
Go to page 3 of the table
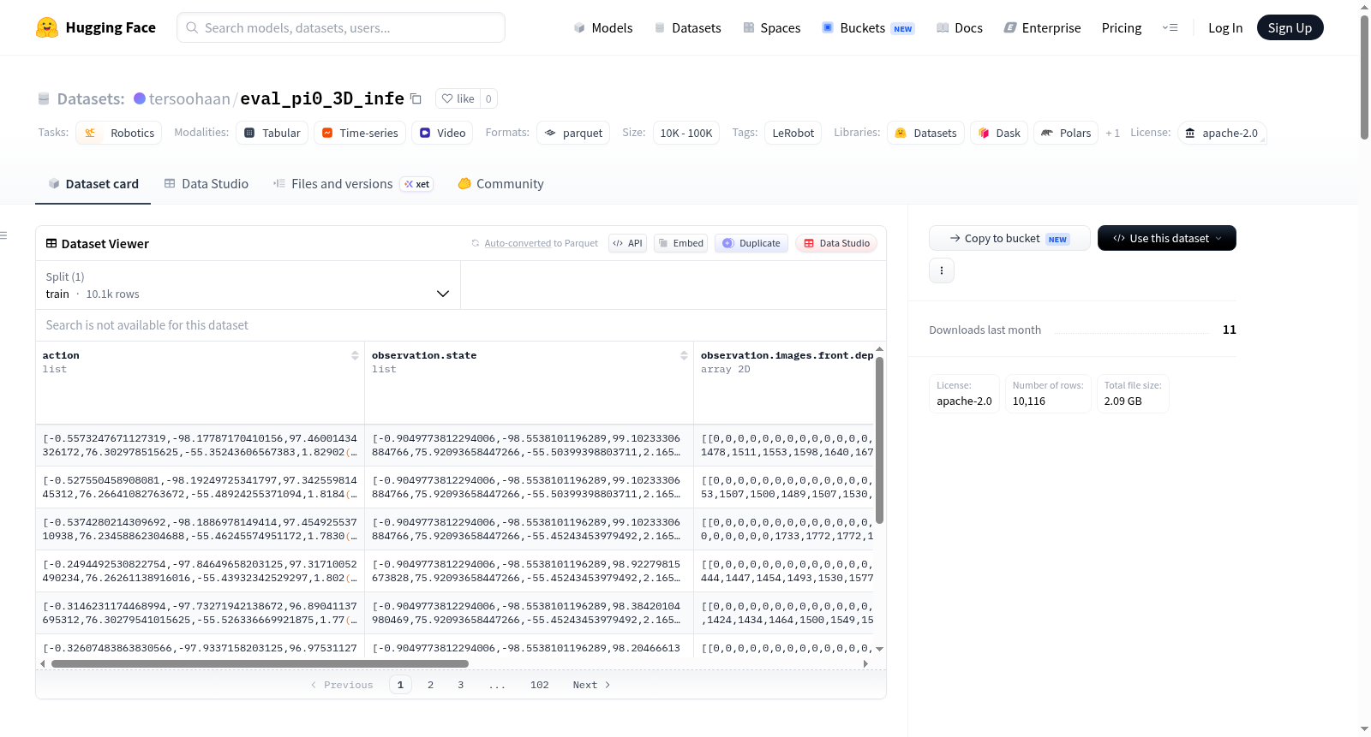point(460,685)
